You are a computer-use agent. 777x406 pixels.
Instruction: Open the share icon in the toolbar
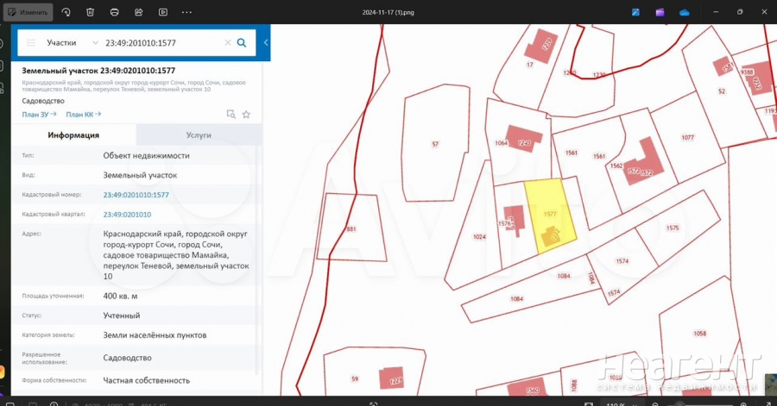tap(140, 12)
